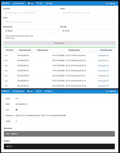Click the green Result checkmark on detail page
The image size is (120, 153).
pyautogui.click(x=16, y=121)
